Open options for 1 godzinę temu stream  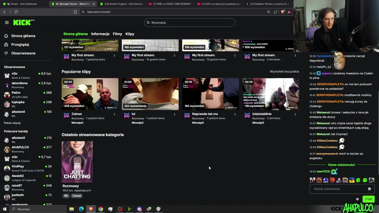(114, 55)
